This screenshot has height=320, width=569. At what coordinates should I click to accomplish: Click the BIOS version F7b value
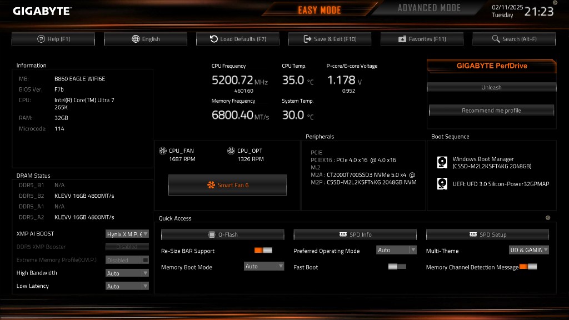(59, 89)
